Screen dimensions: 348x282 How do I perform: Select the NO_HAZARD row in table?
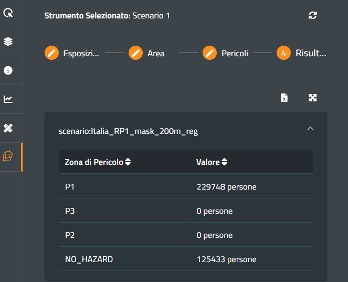click(x=185, y=259)
